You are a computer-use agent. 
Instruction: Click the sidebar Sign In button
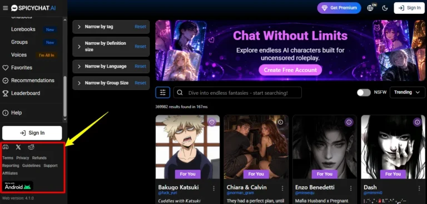tap(32, 133)
